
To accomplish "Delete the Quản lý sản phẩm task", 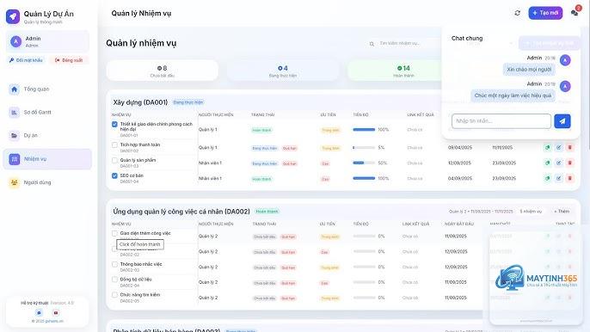I will (x=570, y=163).
